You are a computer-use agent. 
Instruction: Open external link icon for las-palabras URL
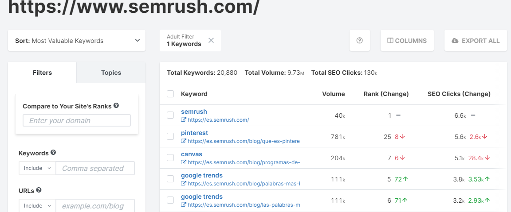tap(184, 205)
